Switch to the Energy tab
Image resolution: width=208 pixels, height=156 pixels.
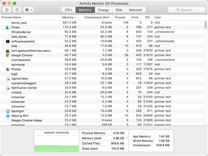coord(103,10)
